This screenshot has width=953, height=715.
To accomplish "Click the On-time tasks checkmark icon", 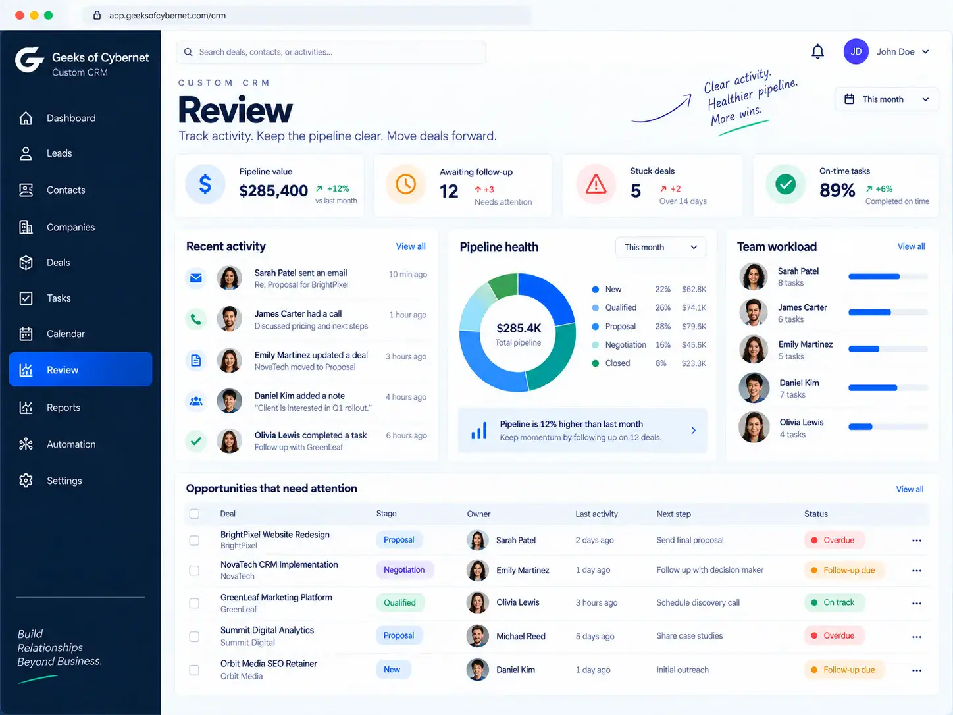I will pos(785,184).
